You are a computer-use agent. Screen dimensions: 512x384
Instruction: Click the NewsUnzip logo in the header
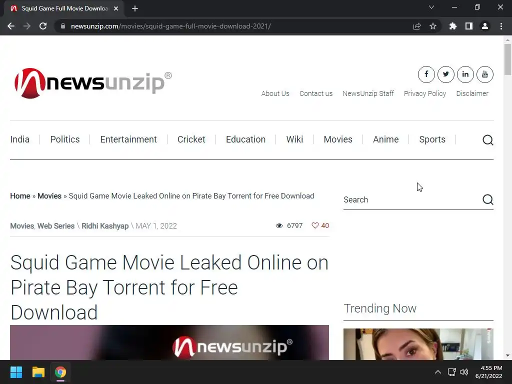click(93, 83)
